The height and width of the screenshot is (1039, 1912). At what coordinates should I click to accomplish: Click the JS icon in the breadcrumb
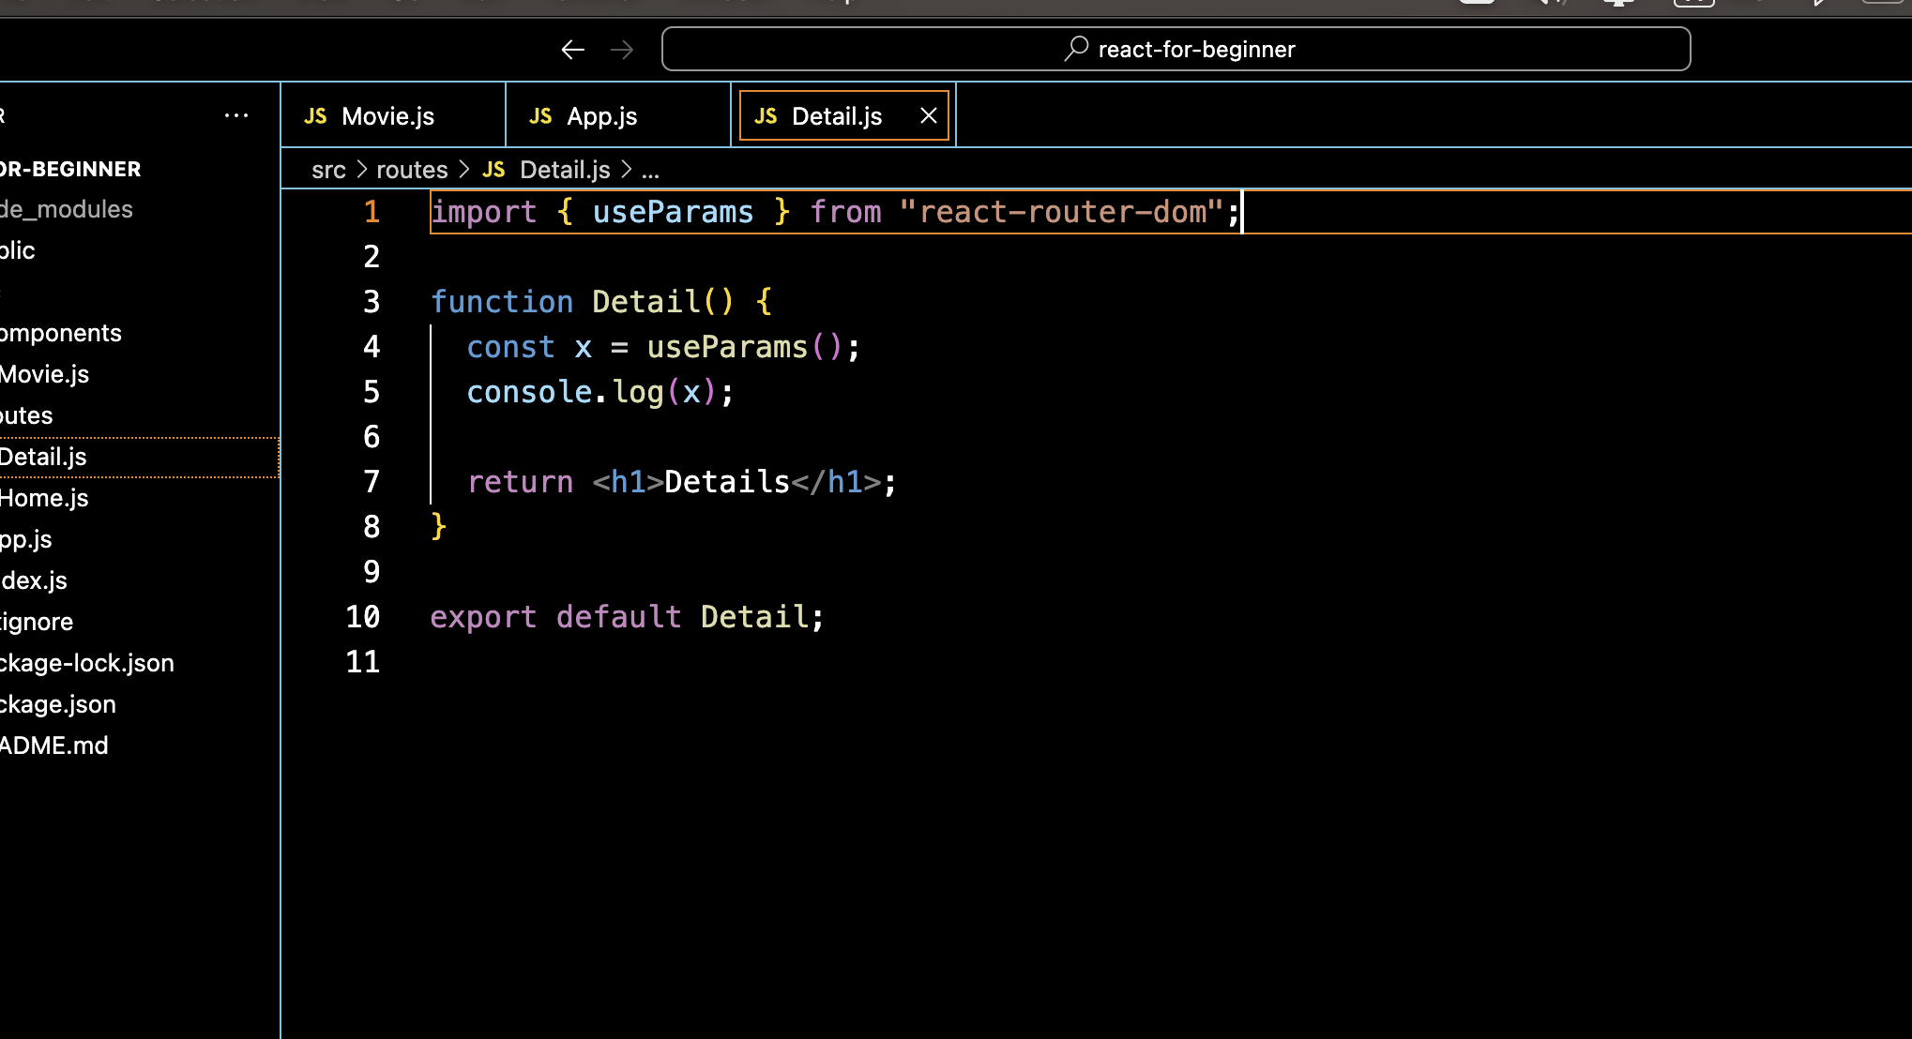(493, 170)
